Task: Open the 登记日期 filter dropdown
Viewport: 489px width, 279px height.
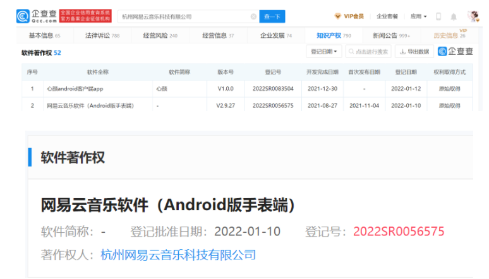Action: [323, 51]
